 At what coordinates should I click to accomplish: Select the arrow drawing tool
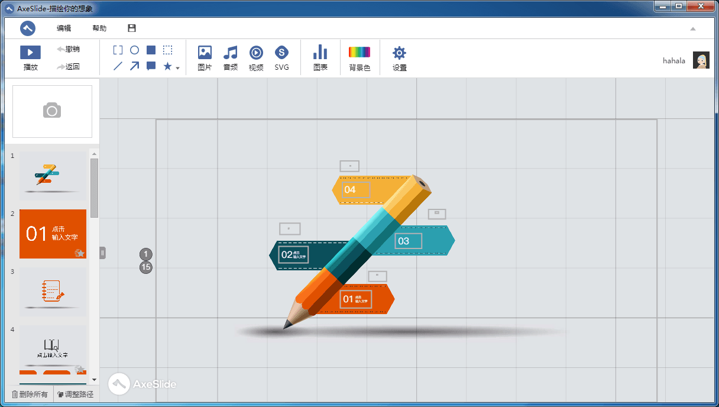134,66
